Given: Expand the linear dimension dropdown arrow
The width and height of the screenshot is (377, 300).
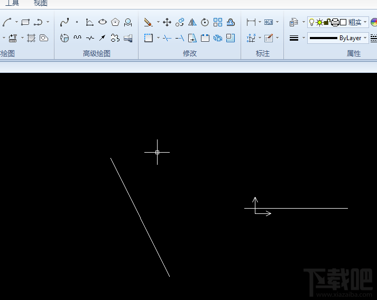Looking at the screenshot, I should coord(260,22).
